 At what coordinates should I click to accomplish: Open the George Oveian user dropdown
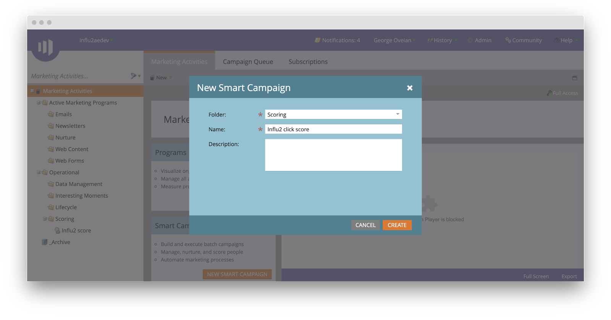click(x=394, y=40)
